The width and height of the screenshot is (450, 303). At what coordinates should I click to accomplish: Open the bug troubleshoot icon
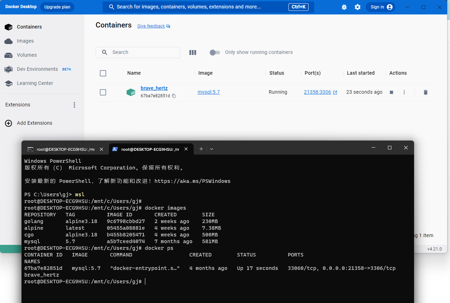[x=344, y=7]
